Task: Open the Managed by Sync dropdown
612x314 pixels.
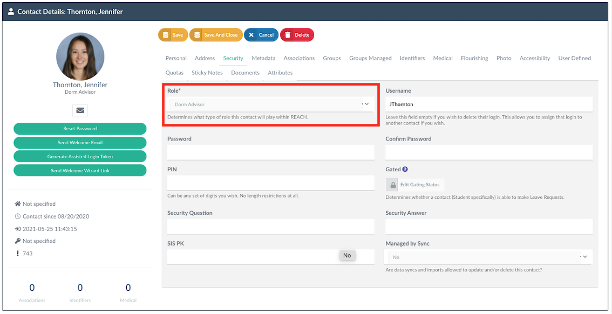Action: pyautogui.click(x=488, y=257)
